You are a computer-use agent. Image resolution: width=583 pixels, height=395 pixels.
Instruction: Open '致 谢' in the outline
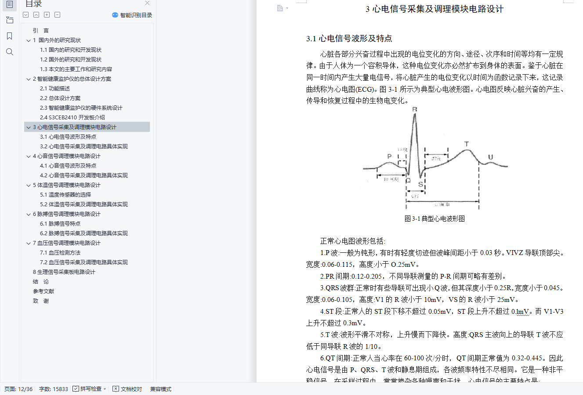tap(41, 301)
